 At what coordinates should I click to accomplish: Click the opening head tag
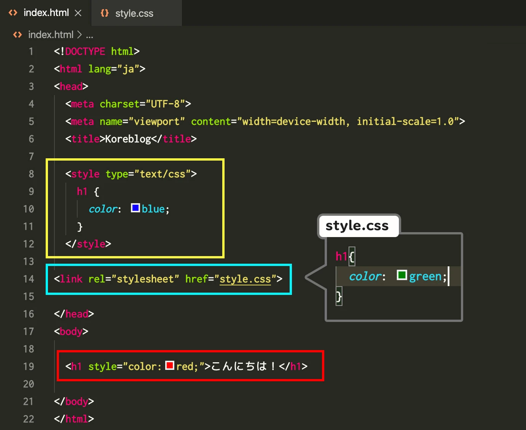click(71, 86)
